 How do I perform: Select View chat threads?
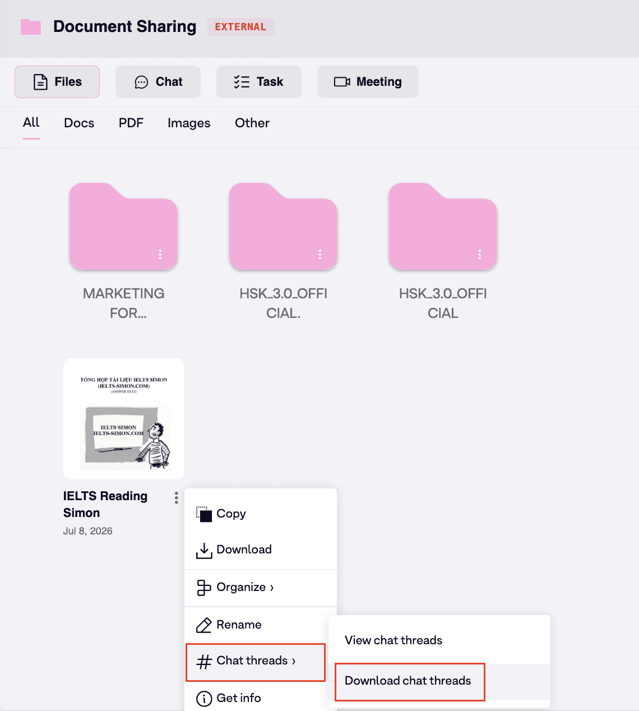(x=439, y=640)
